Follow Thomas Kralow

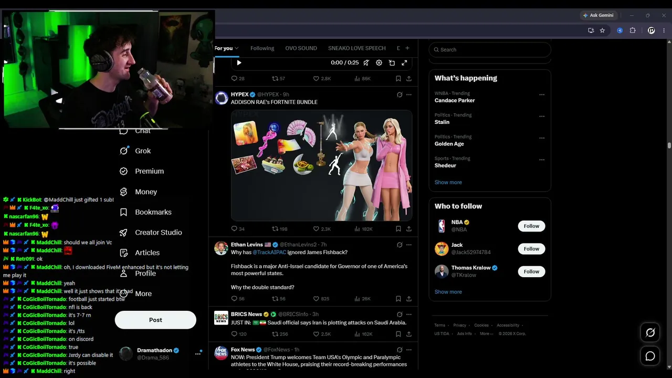click(x=531, y=271)
